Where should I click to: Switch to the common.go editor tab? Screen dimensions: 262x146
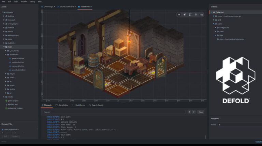[48, 6]
